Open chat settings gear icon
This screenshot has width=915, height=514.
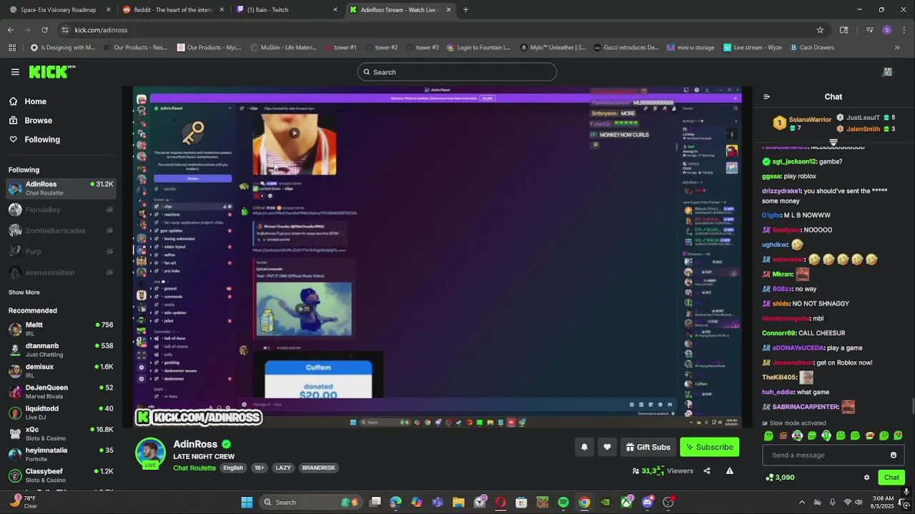[866, 478]
